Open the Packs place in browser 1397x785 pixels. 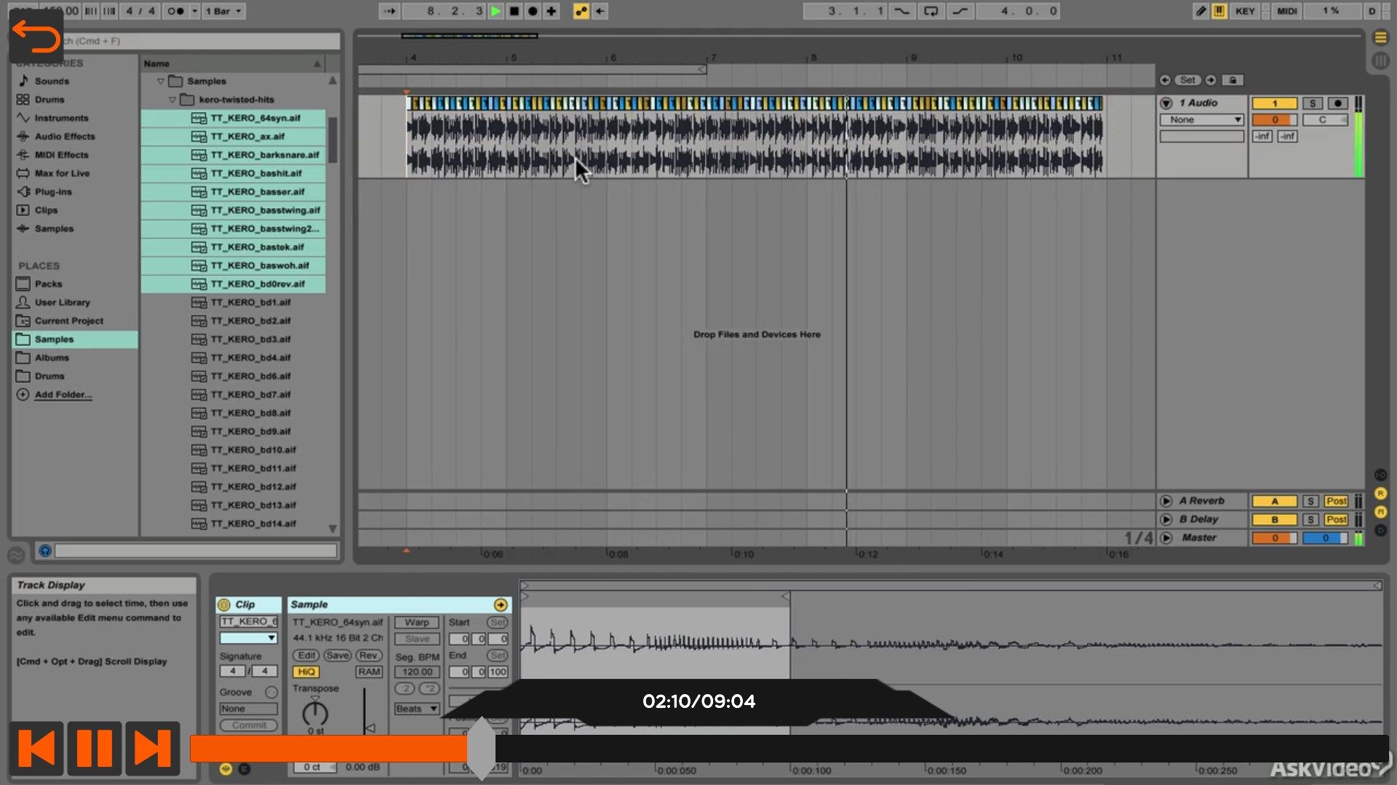pos(48,284)
